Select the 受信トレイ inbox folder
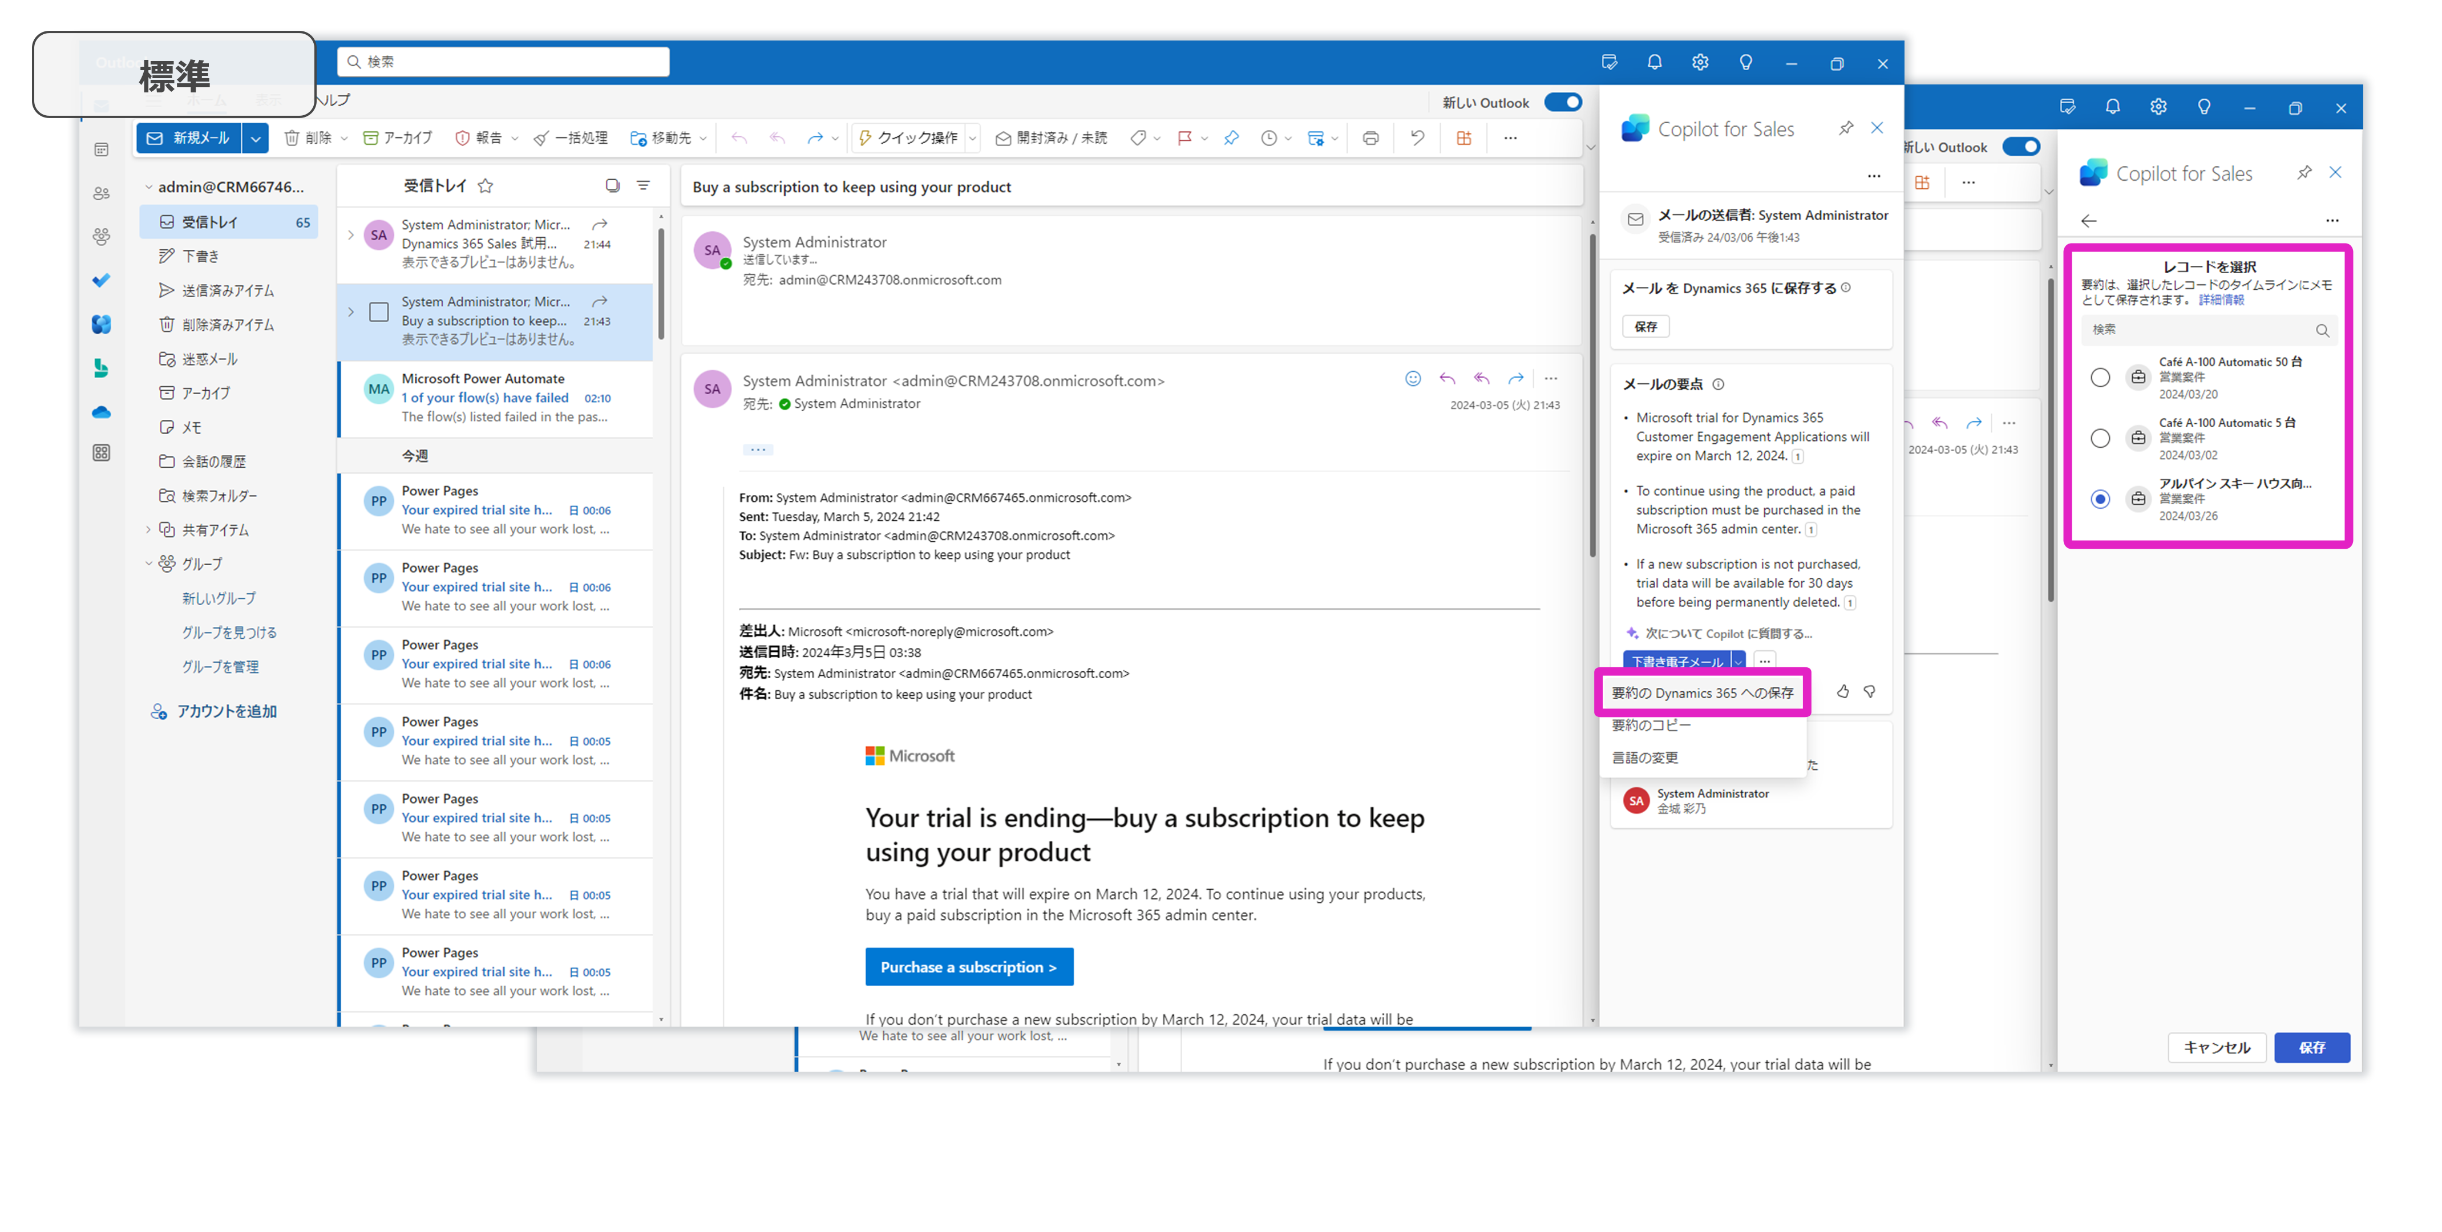The height and width of the screenshot is (1232, 2442). pyautogui.click(x=228, y=222)
